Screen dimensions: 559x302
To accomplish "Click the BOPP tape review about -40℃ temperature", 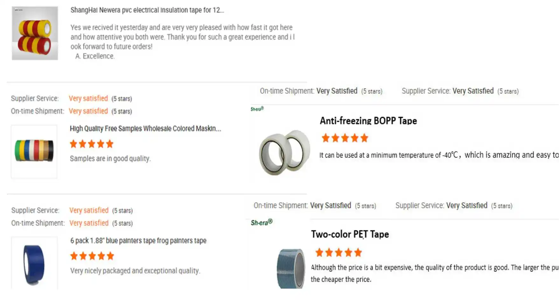I will [x=439, y=155].
